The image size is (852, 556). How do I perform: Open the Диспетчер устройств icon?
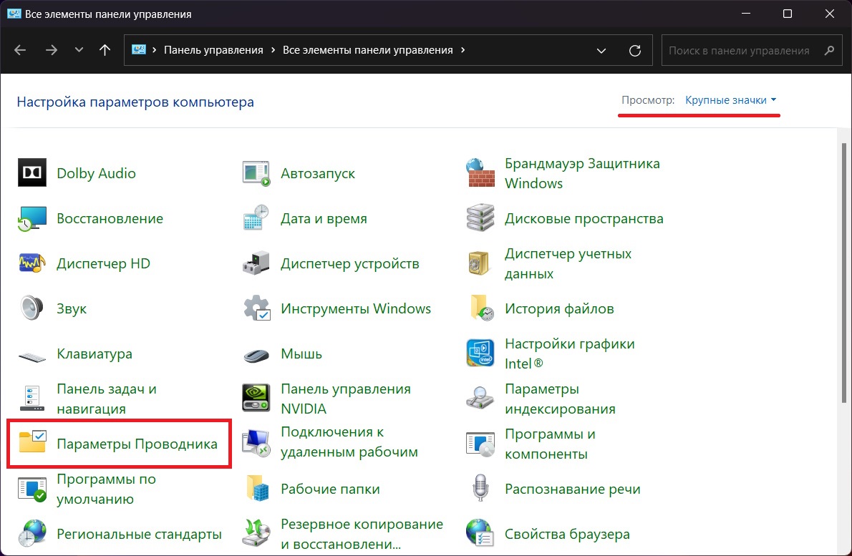point(256,263)
